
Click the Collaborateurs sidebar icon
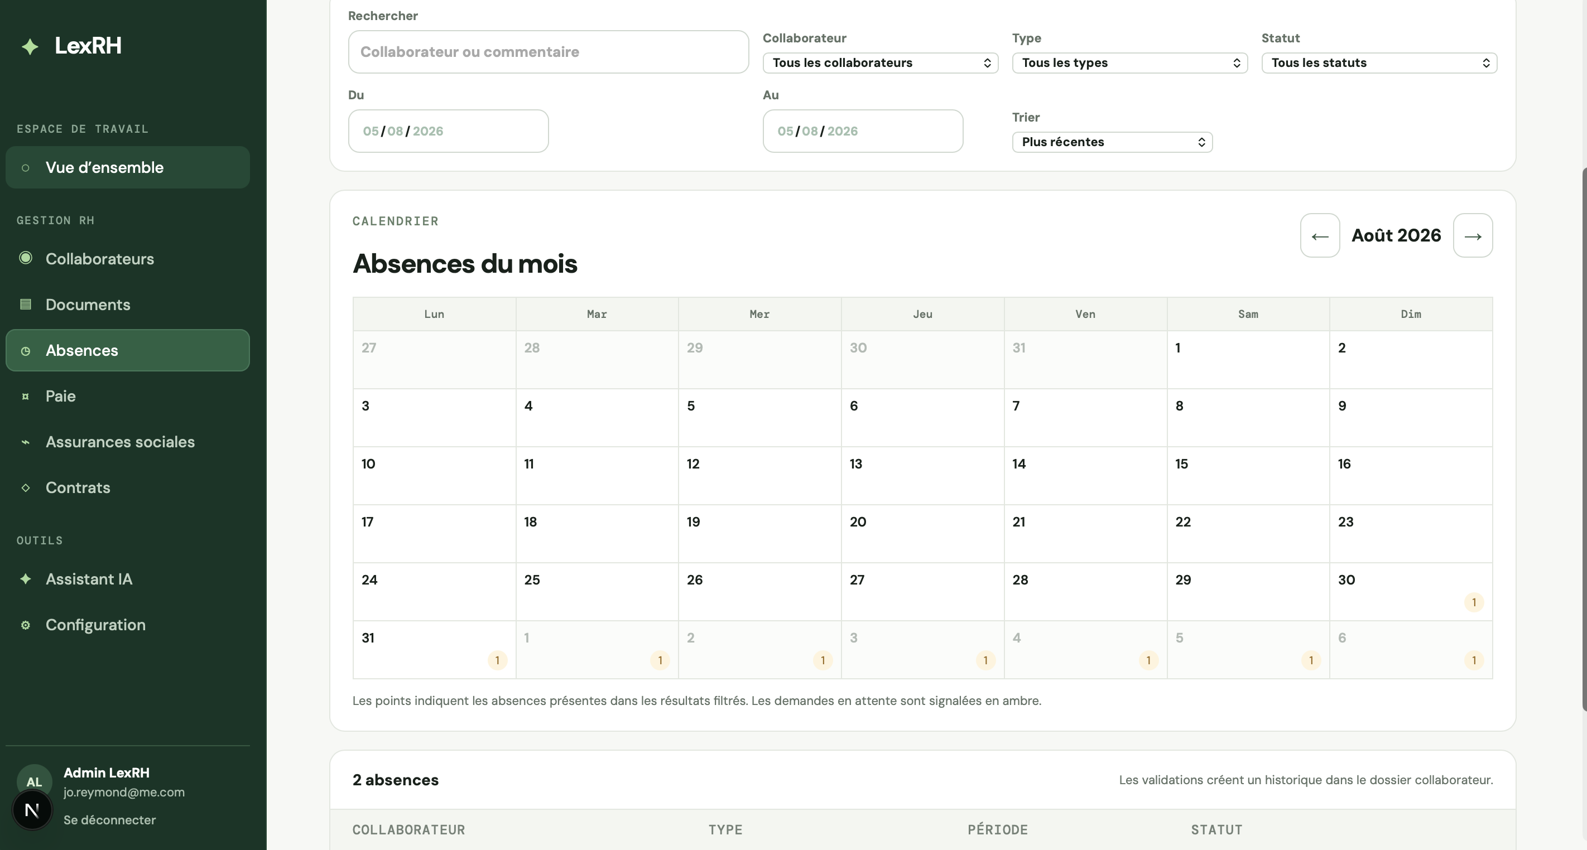click(x=25, y=258)
